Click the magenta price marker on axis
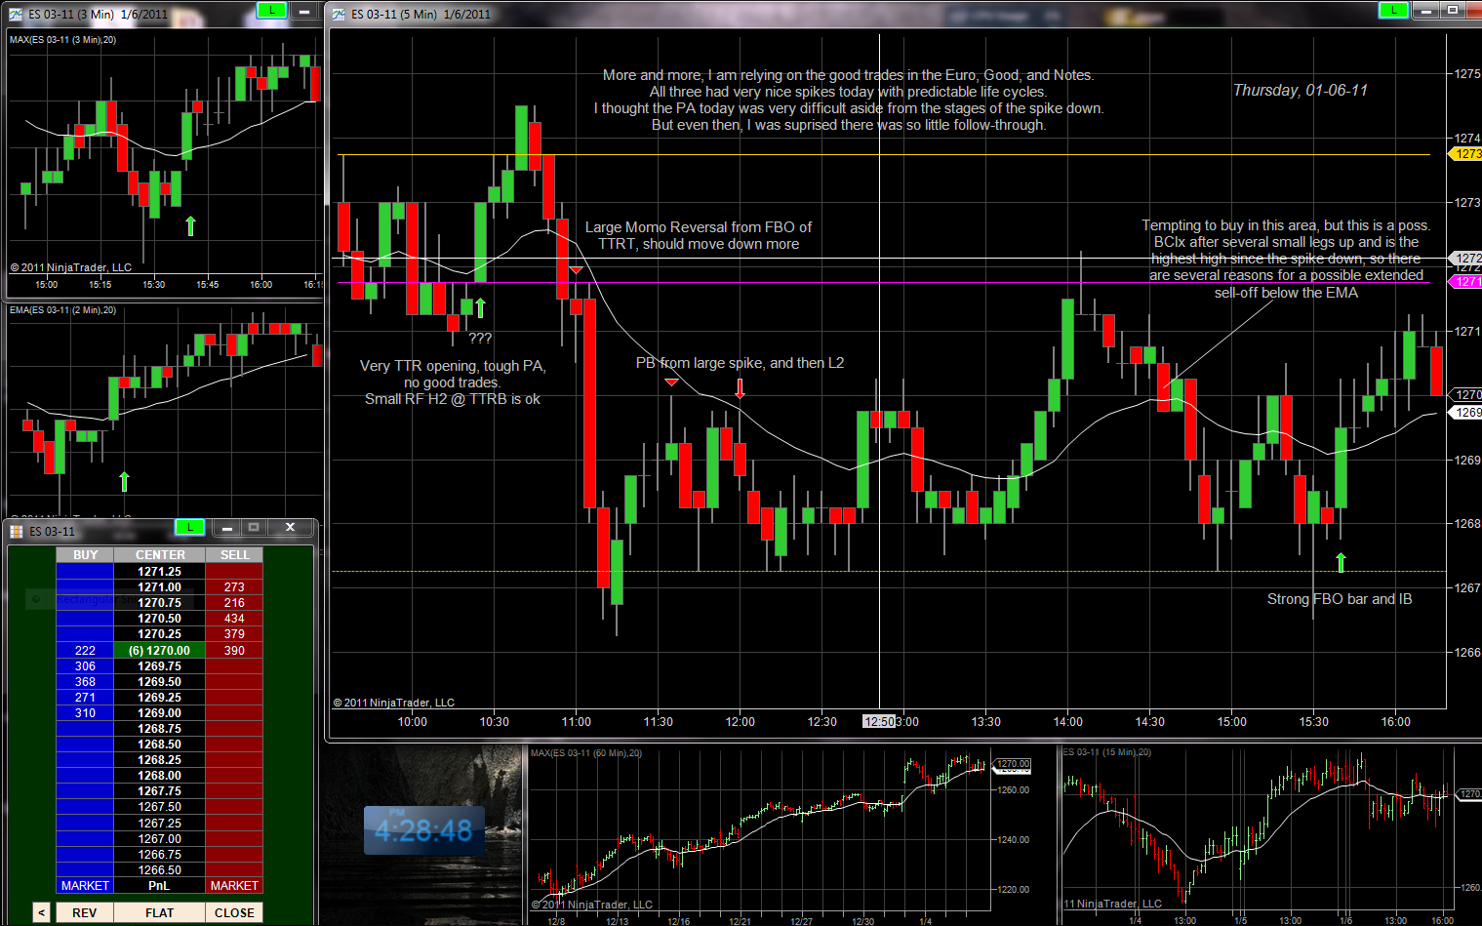This screenshot has width=1482, height=926. point(1466,282)
